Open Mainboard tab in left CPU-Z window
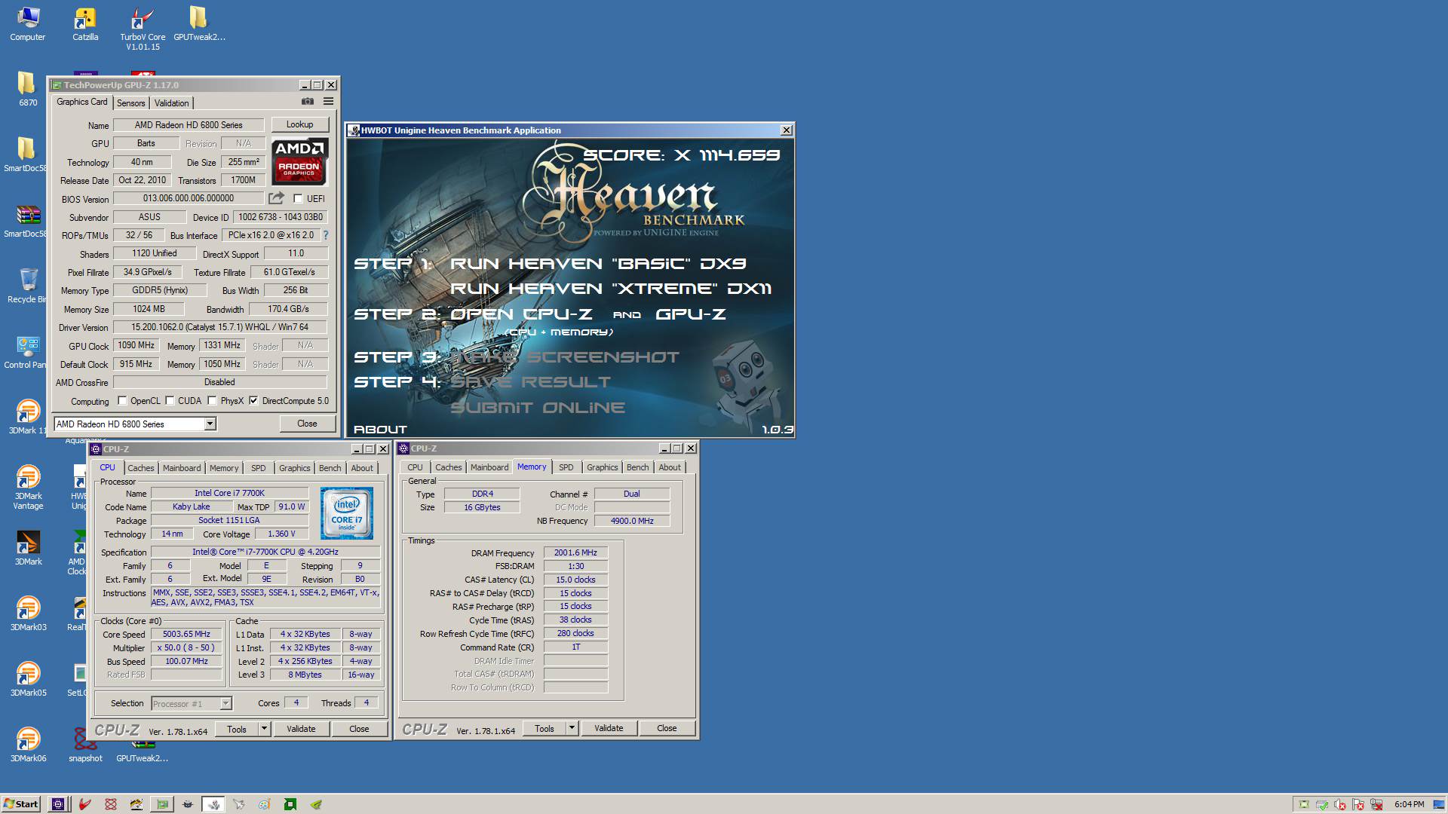This screenshot has width=1448, height=814. (182, 468)
